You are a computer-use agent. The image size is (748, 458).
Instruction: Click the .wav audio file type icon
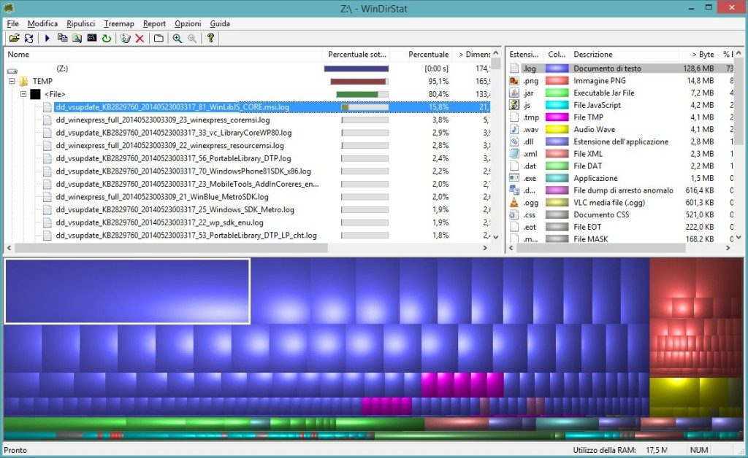(514, 130)
